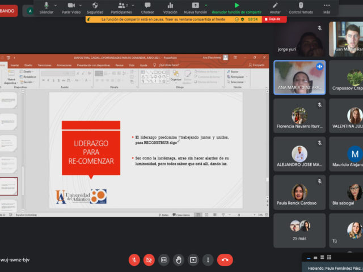
Task: Open the font name combo box
Action: pyautogui.click(x=54, y=74)
